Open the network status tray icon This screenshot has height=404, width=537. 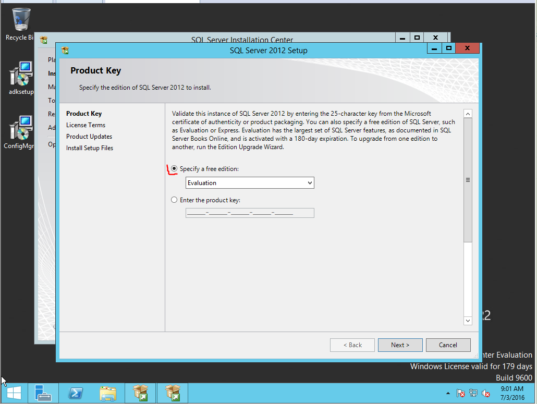[x=473, y=394]
